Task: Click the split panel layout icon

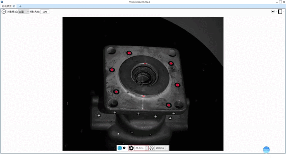Action: (x=280, y=12)
